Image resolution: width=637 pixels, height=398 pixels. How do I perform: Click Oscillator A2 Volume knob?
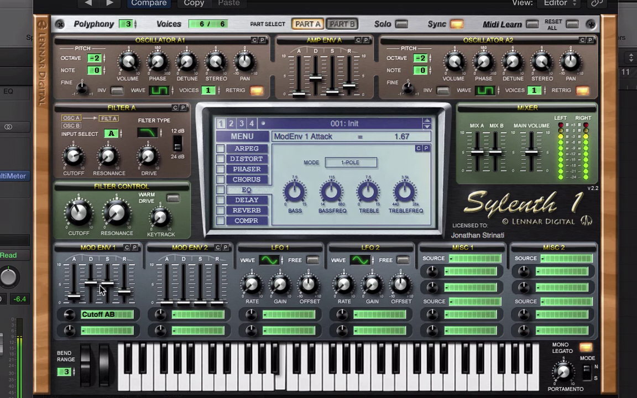pyautogui.click(x=454, y=62)
